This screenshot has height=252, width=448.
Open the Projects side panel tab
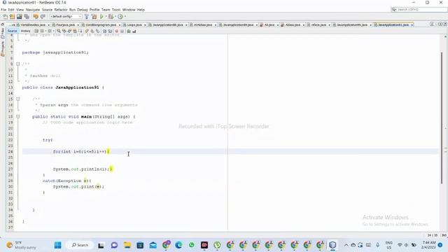coord(3,49)
